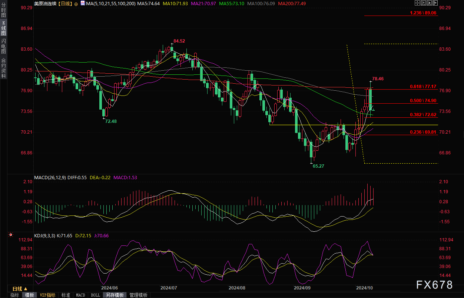Click the exit/expand panel arrow icon
Screen dimensions: 464x298
436,3
